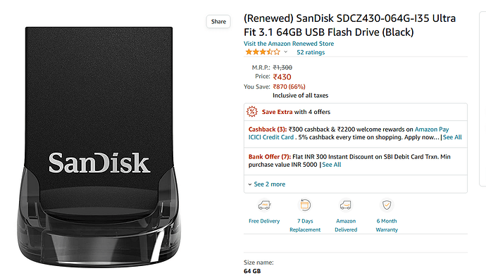Click the Share button
The height and width of the screenshot is (278, 486).
[x=218, y=22]
